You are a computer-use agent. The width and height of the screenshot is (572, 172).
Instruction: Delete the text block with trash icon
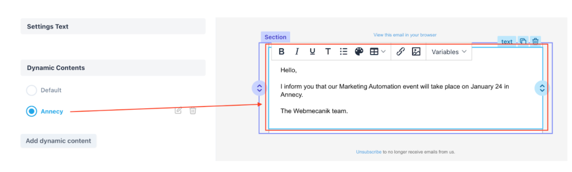535,42
